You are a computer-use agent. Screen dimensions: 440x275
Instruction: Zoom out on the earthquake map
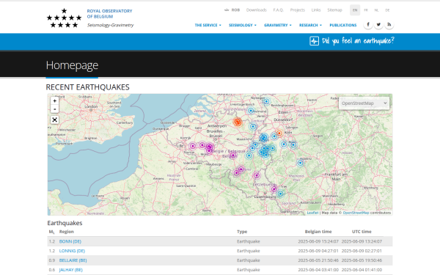[x=55, y=109]
